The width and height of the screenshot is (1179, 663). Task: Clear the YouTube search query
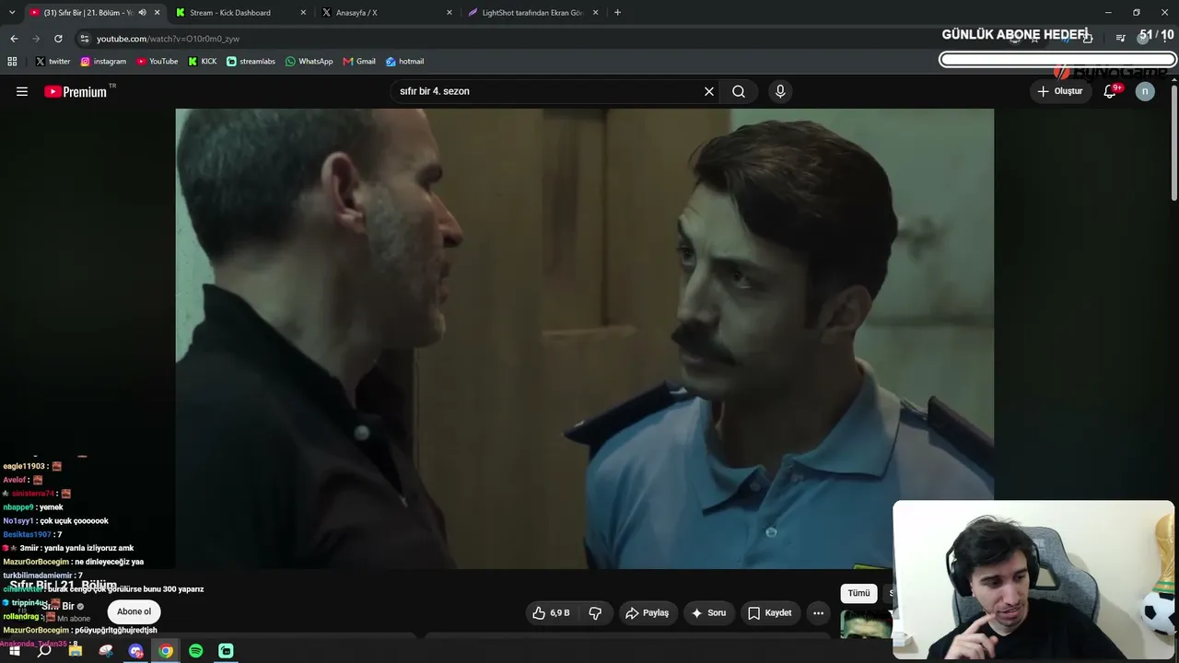[709, 91]
